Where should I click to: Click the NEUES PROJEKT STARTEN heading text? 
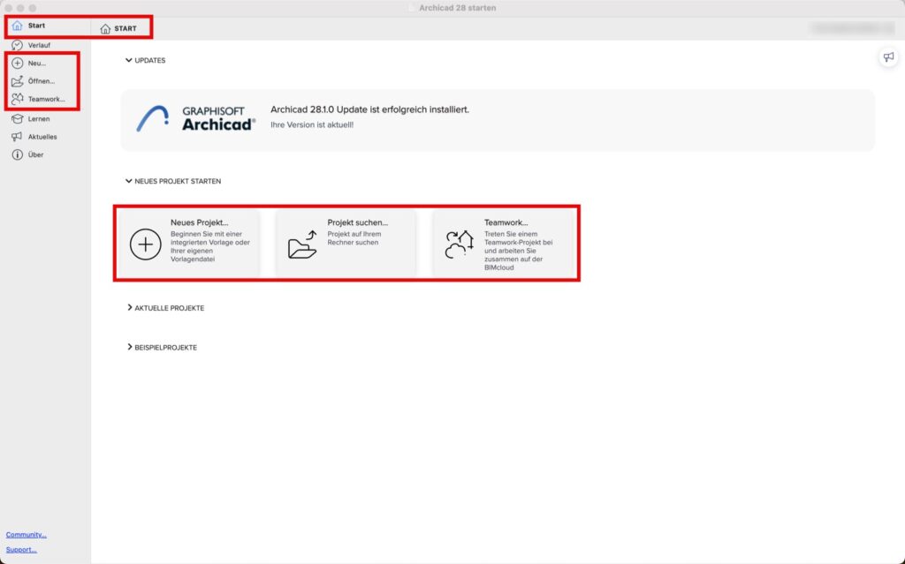[x=178, y=181]
